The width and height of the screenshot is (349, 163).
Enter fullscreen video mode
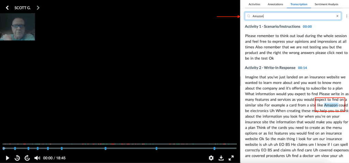(231, 158)
